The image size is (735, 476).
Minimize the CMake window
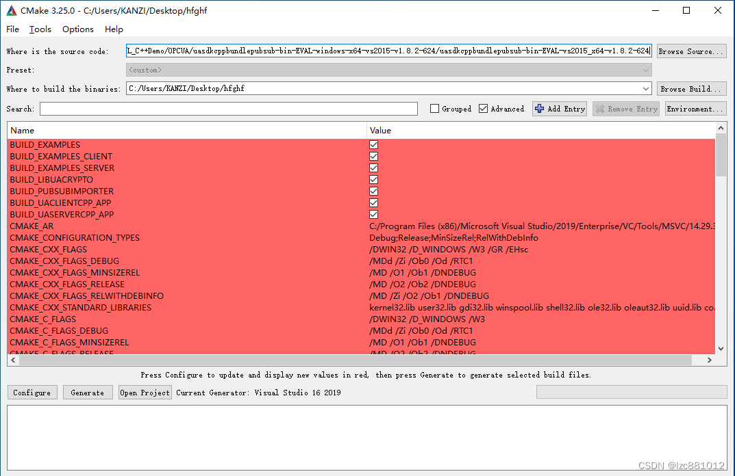(x=656, y=10)
